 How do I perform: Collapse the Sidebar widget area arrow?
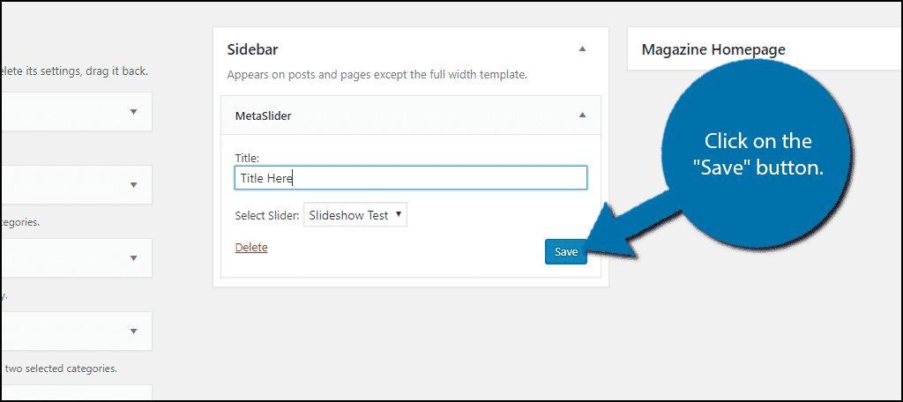582,49
